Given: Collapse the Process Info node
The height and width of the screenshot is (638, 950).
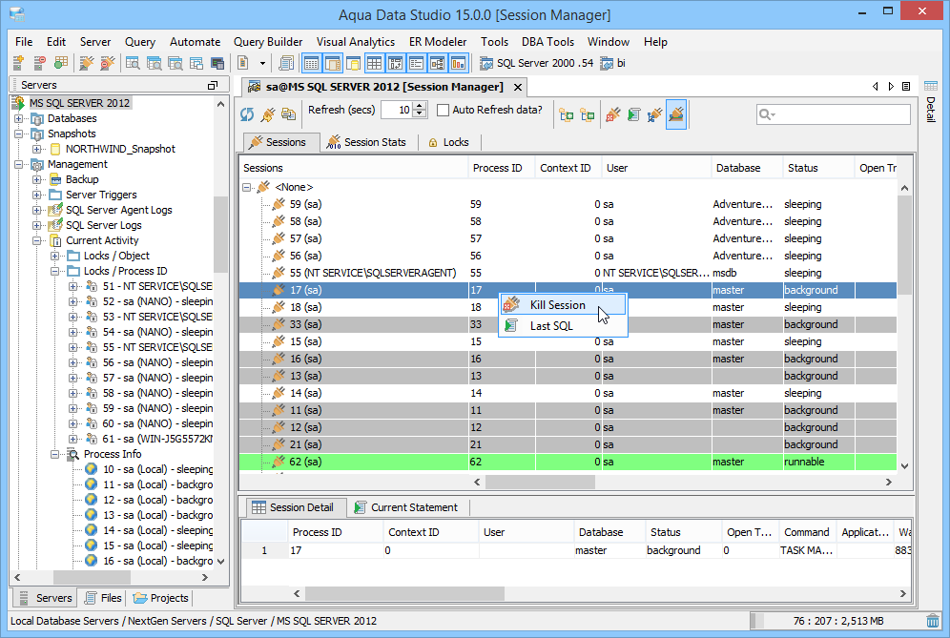Looking at the screenshot, I should 55,454.
